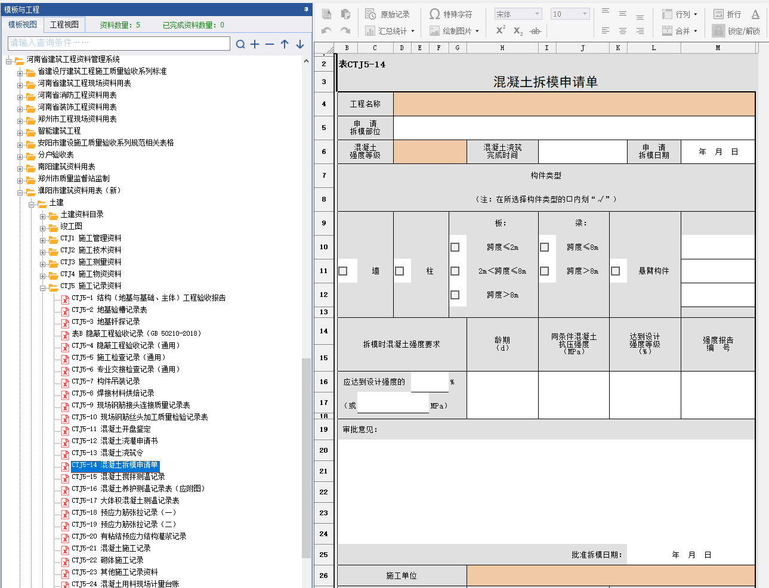Expand the 分户验收表 node
This screenshot has width=769, height=588.
click(x=20, y=157)
